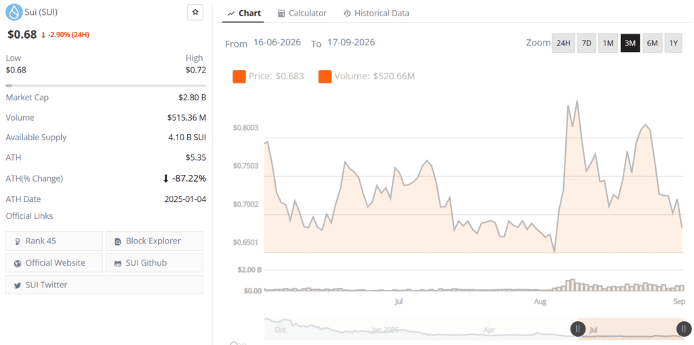694x345 pixels.
Task: Click the globe icon beside Official Website
Action: click(x=18, y=263)
